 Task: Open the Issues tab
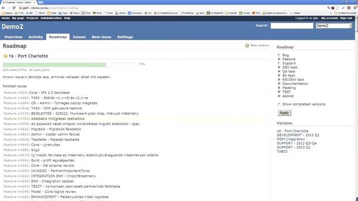point(79,37)
